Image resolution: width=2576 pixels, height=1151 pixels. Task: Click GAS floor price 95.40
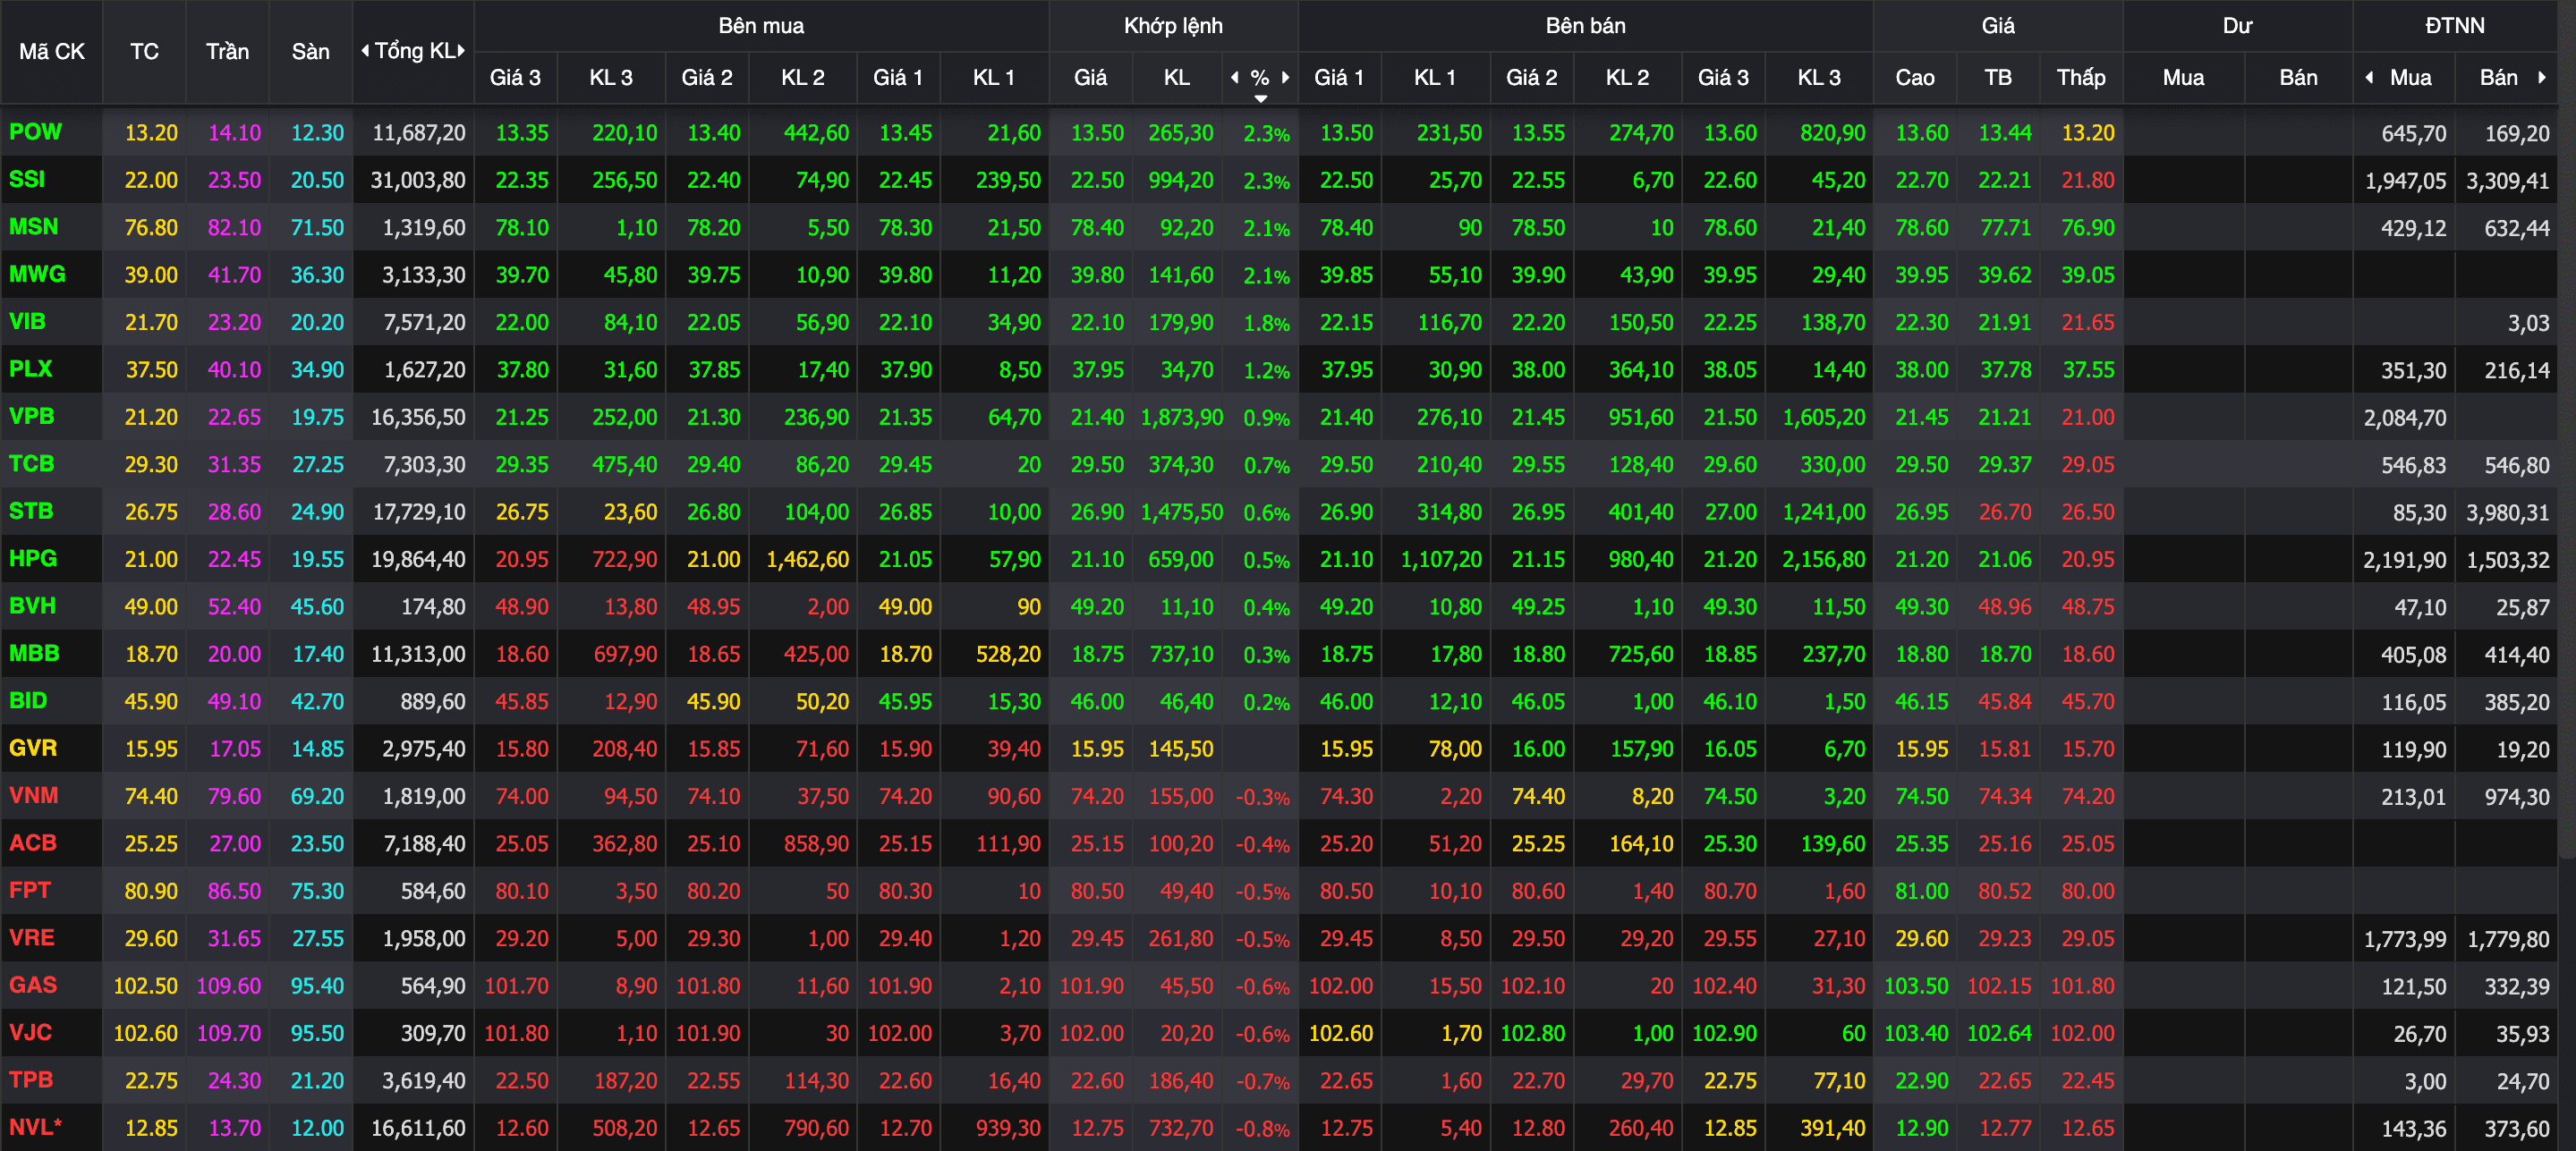coord(317,986)
